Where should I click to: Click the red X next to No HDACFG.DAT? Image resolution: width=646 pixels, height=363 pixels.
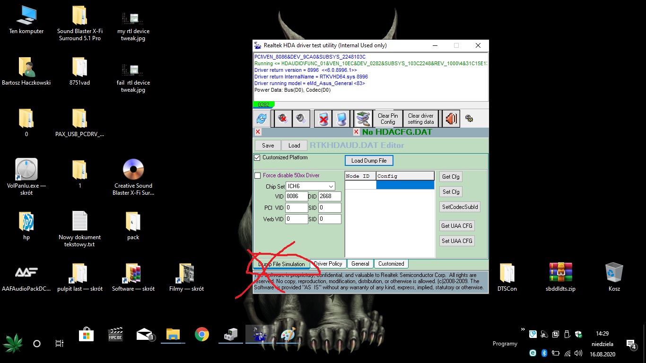(x=356, y=132)
